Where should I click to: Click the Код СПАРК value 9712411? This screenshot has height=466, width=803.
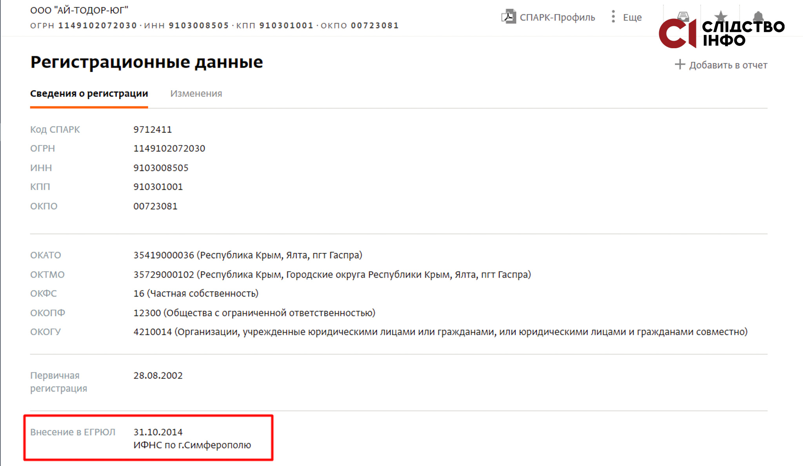tap(153, 129)
